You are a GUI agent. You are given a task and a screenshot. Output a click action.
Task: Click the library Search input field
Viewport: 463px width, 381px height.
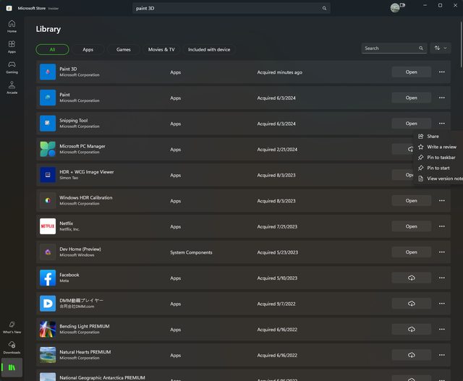point(389,48)
